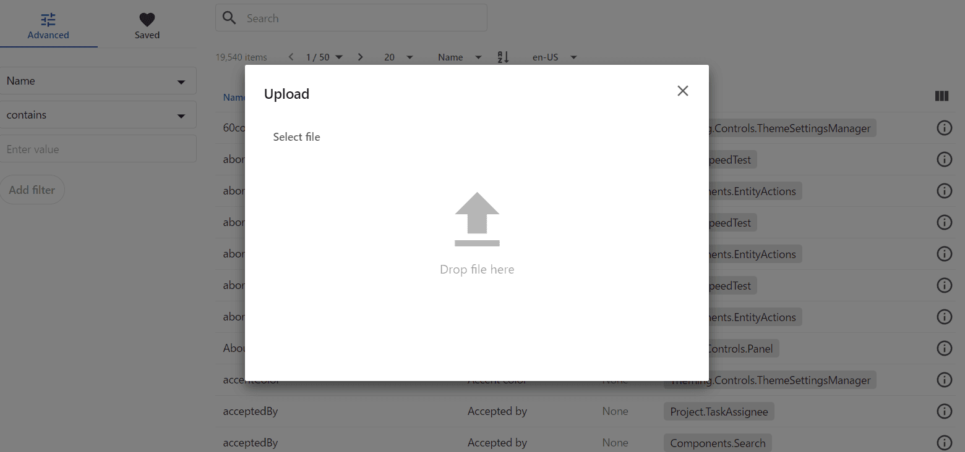This screenshot has width=965, height=452.
Task: Expand the Name filter field dropdown
Action: tap(98, 81)
